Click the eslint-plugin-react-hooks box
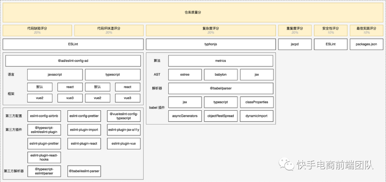The width and height of the screenshot is (386, 182). pos(44,157)
